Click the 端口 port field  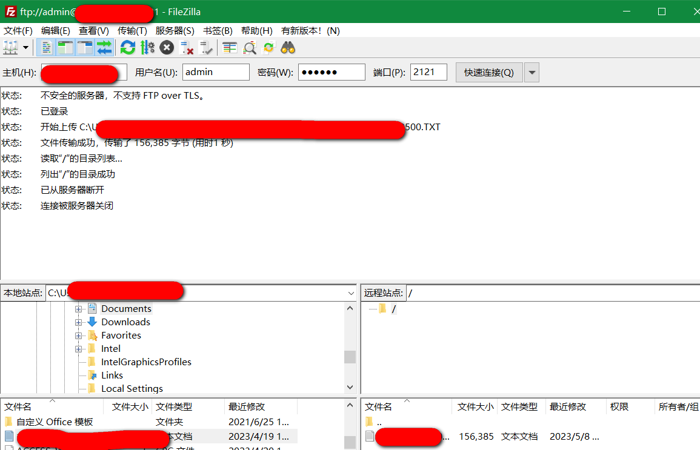(x=428, y=72)
